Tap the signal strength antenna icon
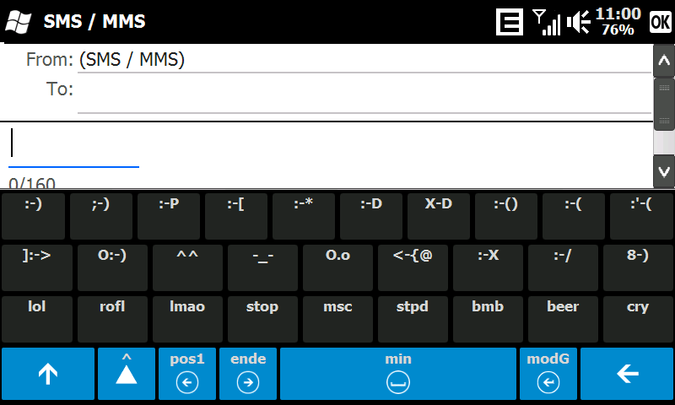The height and width of the screenshot is (405, 675). (546, 22)
